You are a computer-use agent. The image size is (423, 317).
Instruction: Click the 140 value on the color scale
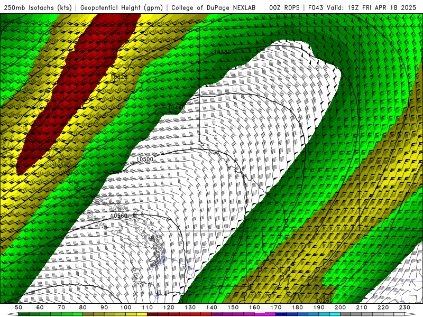click(212, 307)
